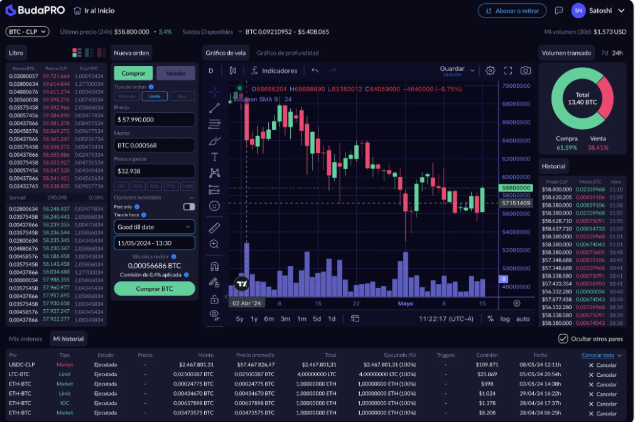Set the 5y chart range
The width and height of the screenshot is (635, 422).
coord(240,319)
